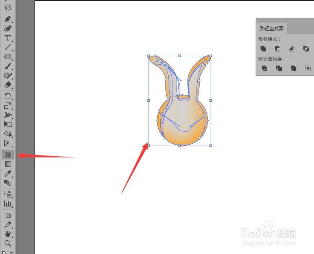Select the Mesh tool
Screen dimensions: 314x254
[x=8, y=155]
